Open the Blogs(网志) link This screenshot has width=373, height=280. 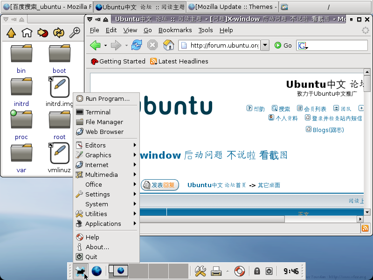pos(325,130)
